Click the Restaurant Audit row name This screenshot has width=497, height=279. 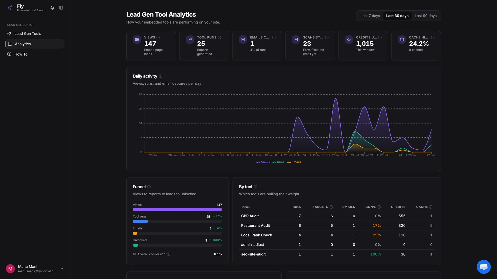(x=255, y=226)
